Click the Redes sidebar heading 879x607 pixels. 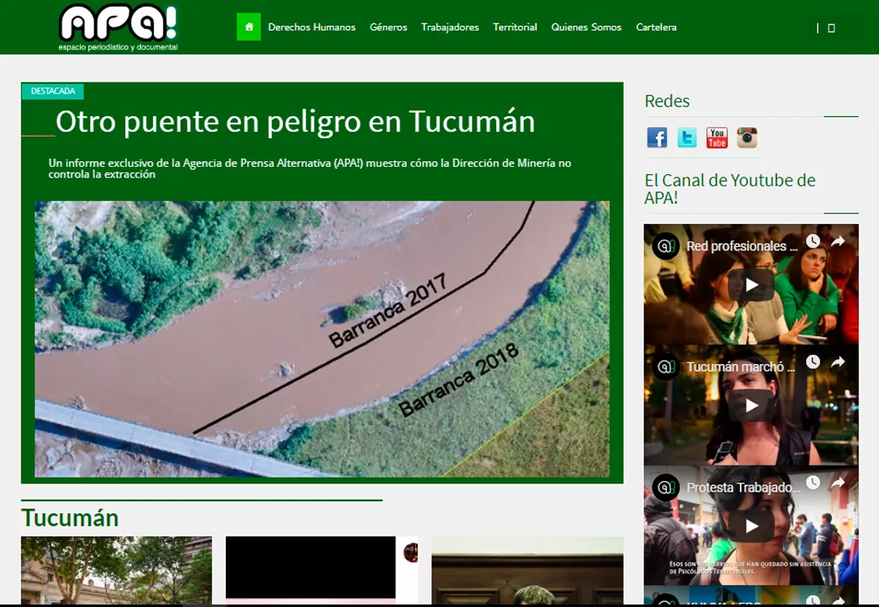click(667, 101)
